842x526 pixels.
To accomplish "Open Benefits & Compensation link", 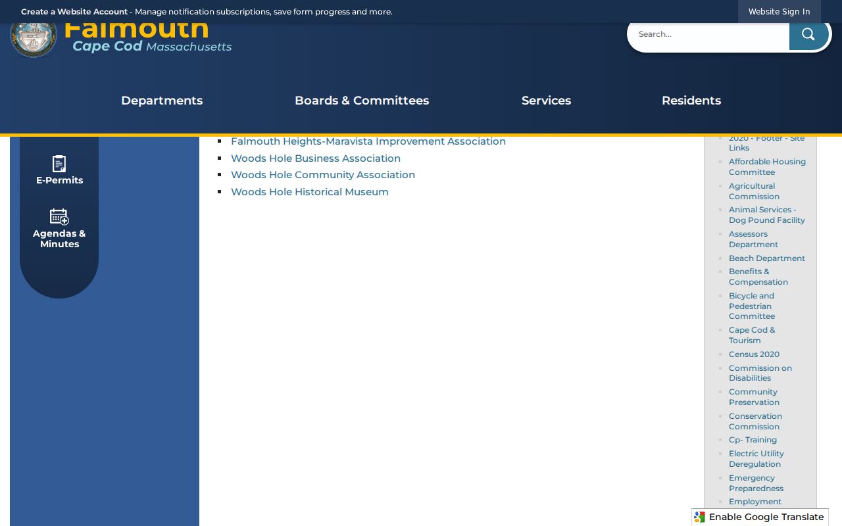I will [x=758, y=277].
